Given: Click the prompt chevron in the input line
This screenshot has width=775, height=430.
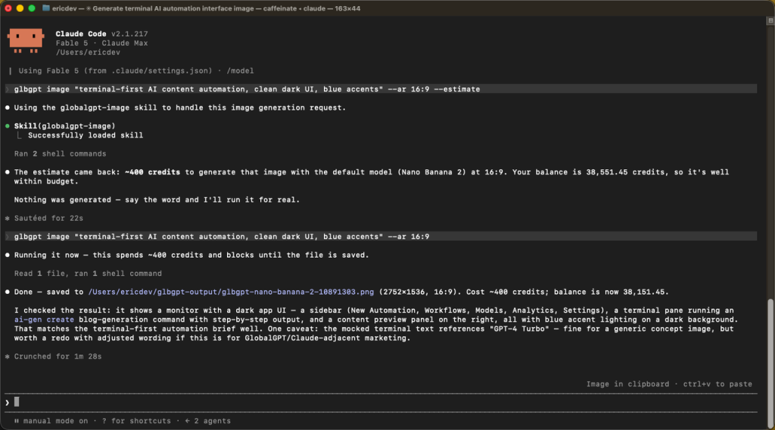Looking at the screenshot, I should pos(7,403).
